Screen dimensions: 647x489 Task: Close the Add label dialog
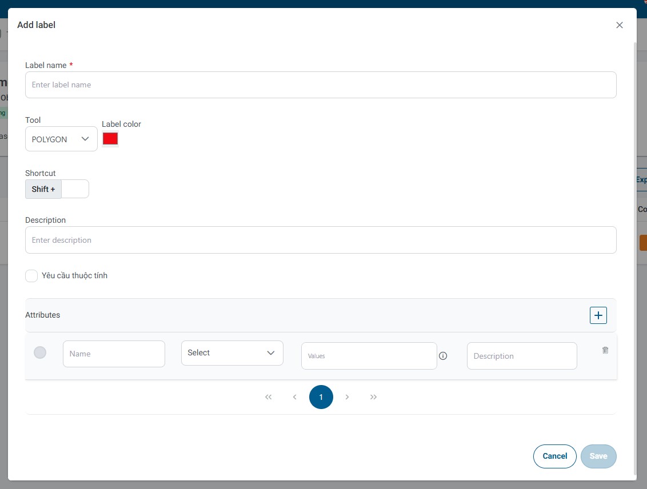619,25
